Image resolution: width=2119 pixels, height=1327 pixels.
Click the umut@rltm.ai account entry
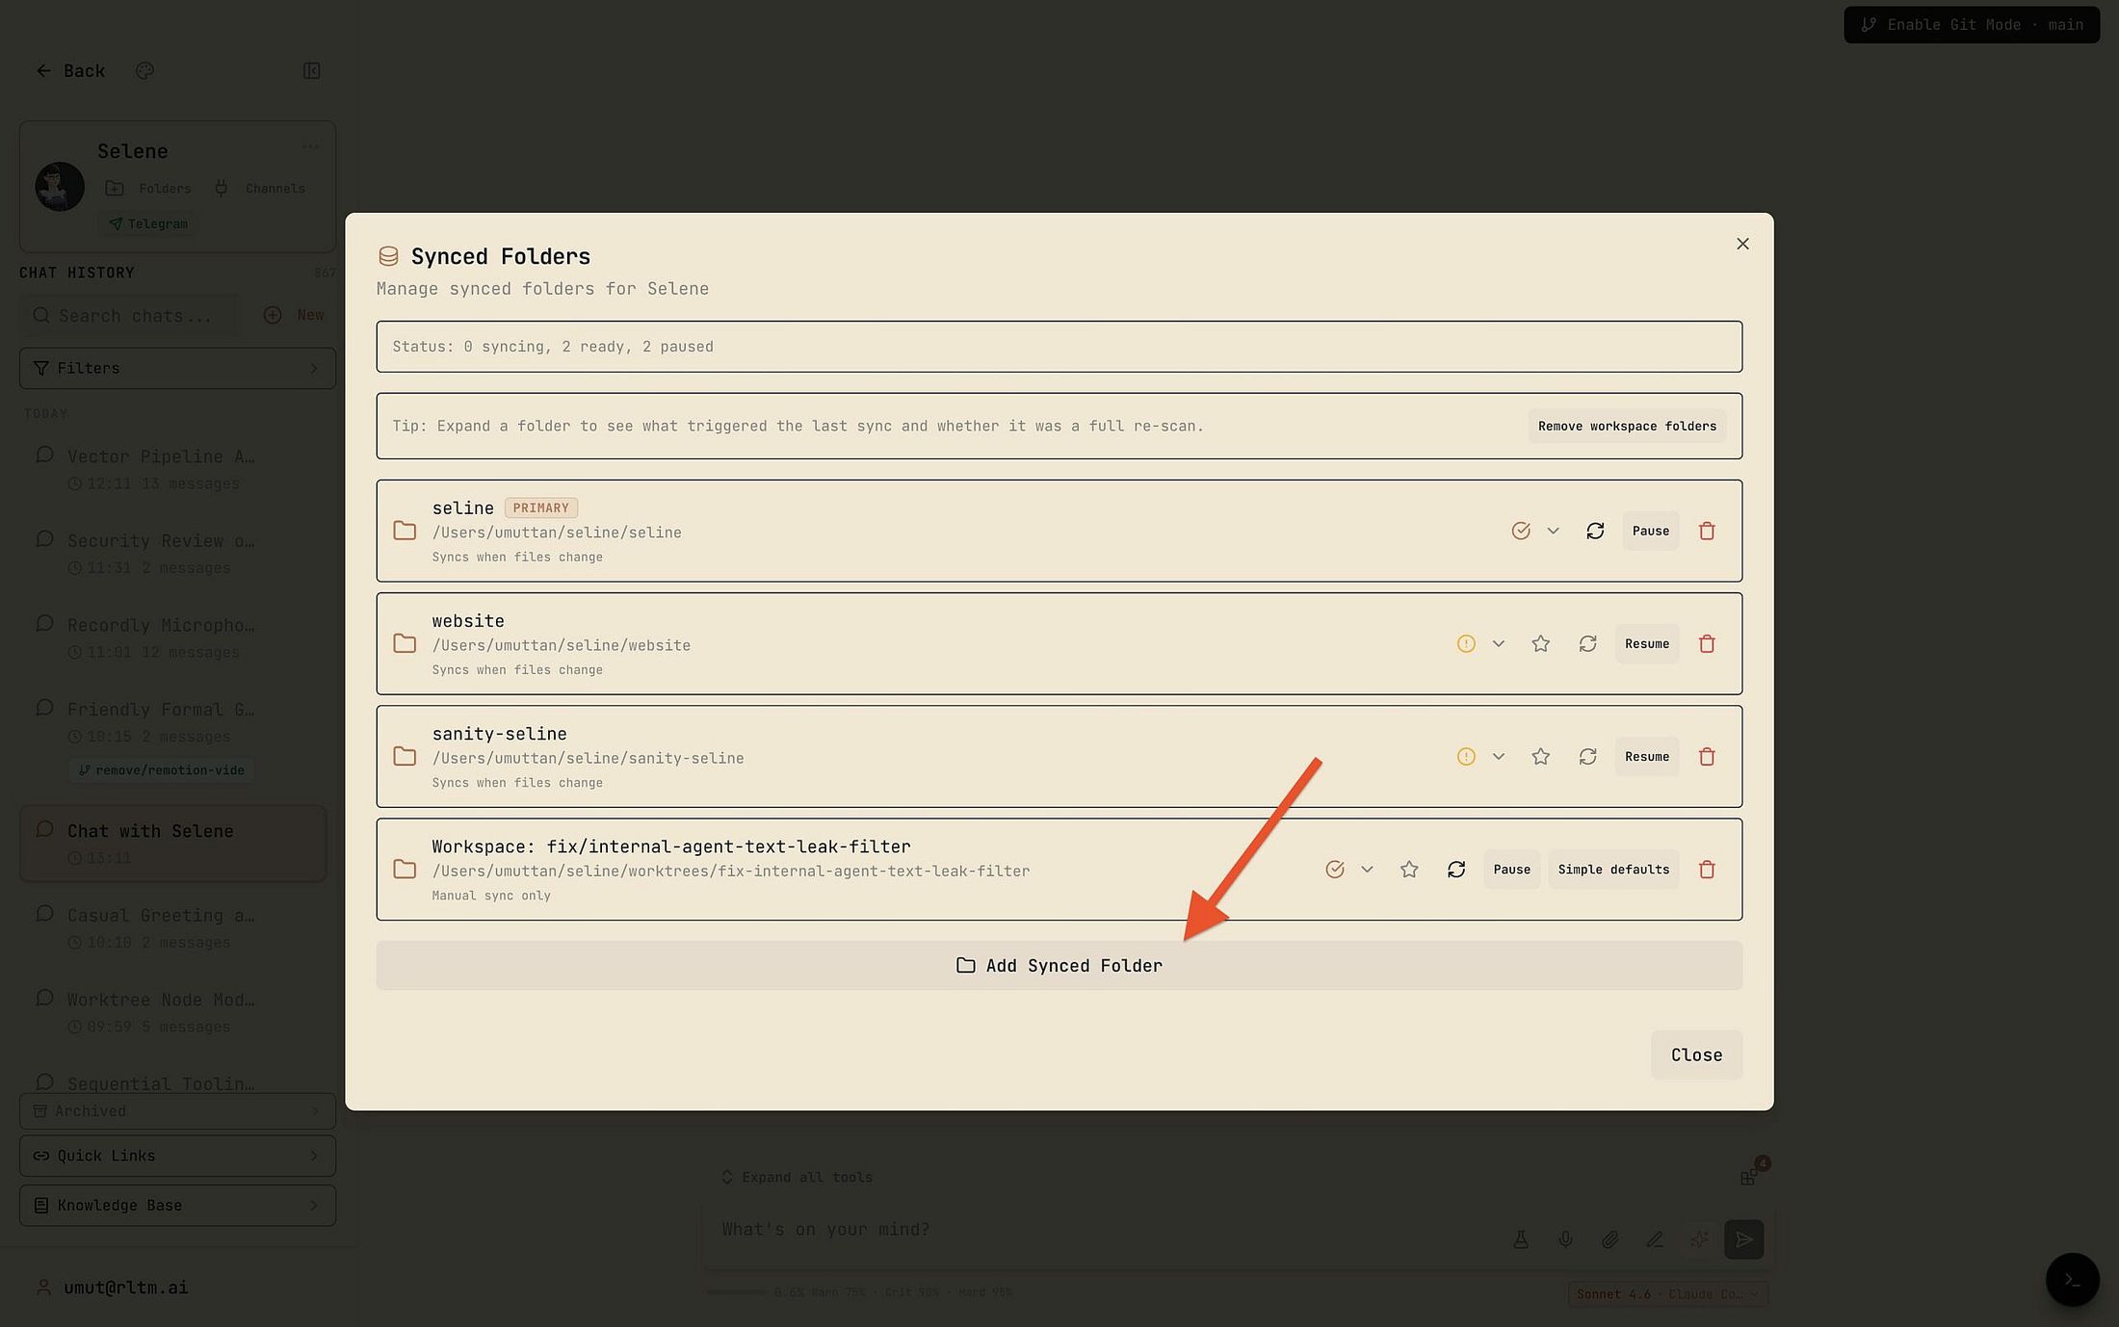[113, 1288]
